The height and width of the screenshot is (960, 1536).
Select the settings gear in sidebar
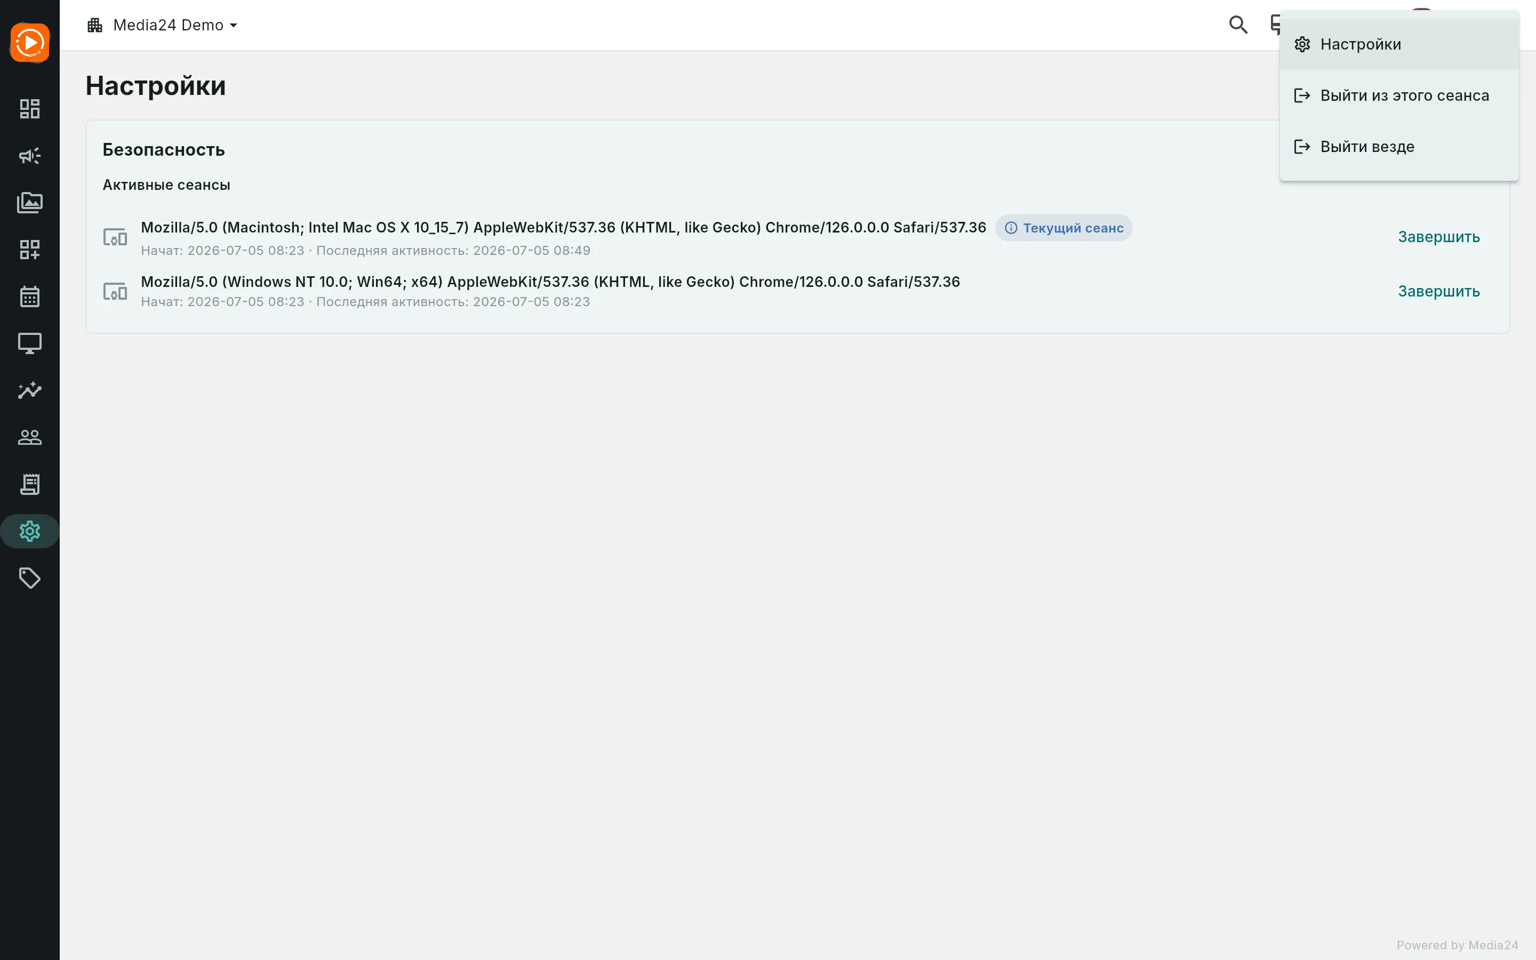point(30,531)
